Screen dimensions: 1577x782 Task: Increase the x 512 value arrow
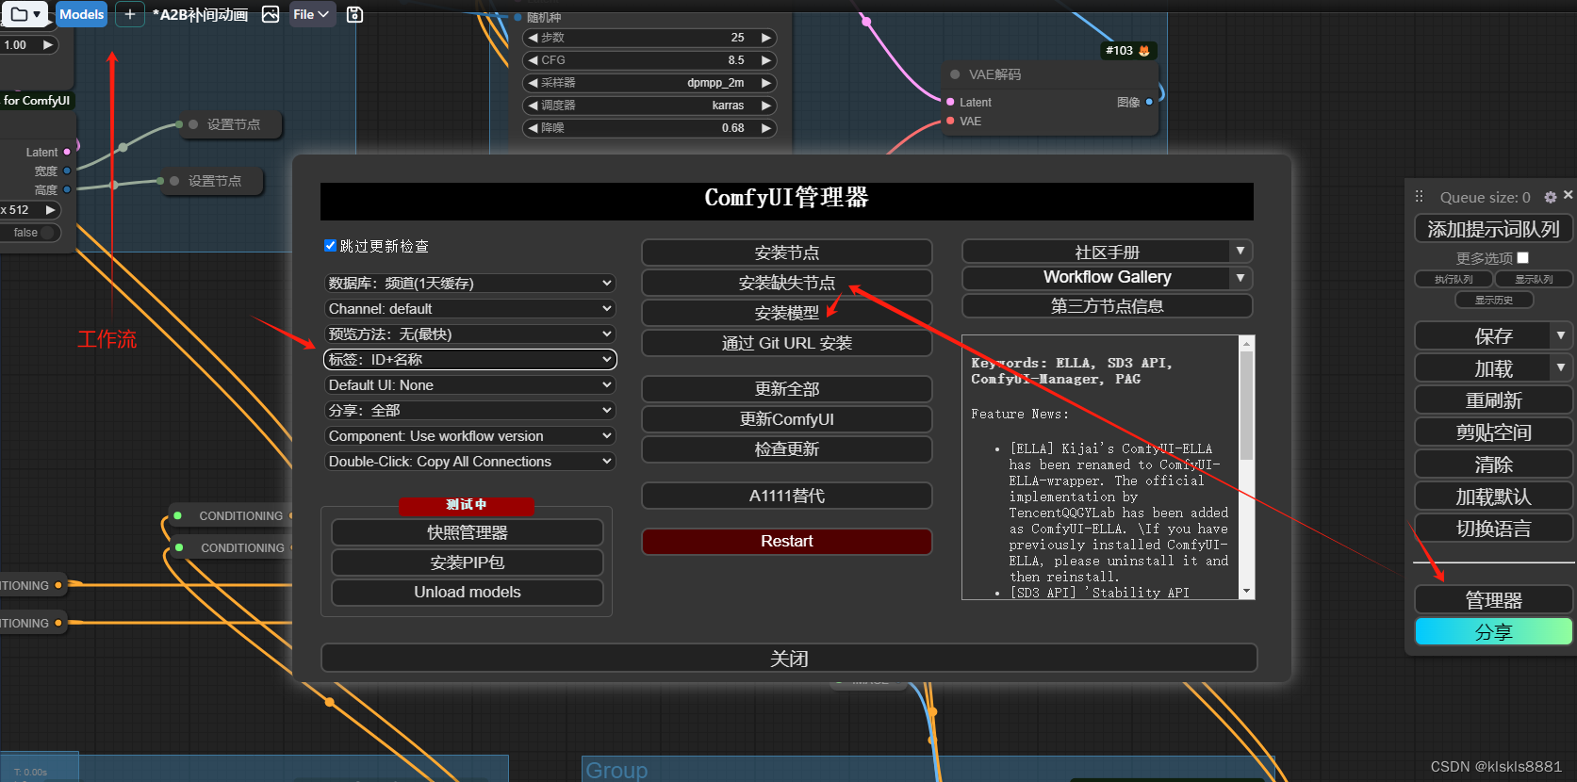[x=50, y=210]
